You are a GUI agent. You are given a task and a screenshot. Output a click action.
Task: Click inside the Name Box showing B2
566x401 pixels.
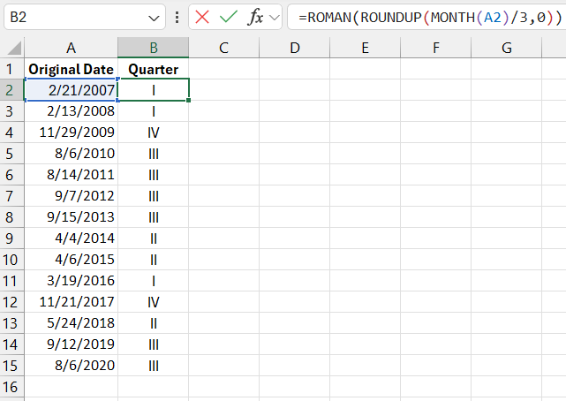[x=71, y=17]
